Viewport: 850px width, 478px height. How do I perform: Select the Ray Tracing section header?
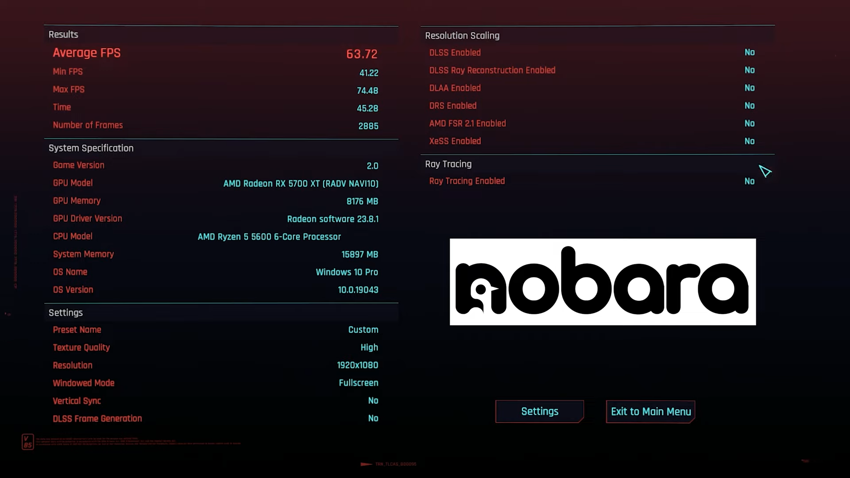[x=448, y=164]
